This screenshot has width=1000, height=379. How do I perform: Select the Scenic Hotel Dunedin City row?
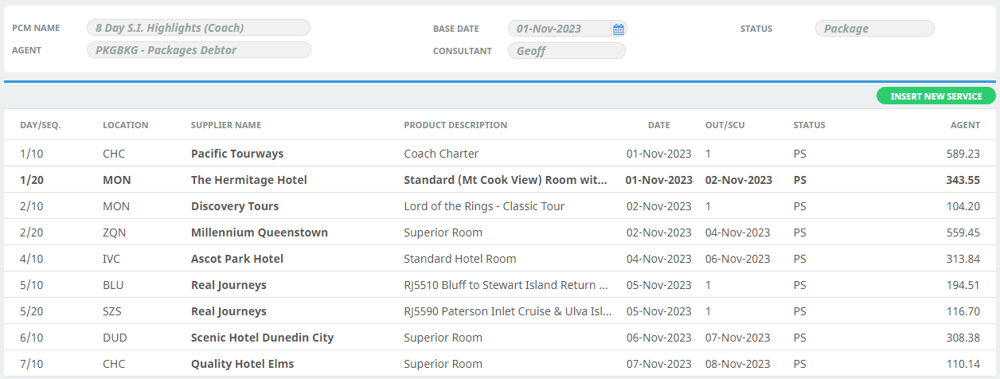[500, 338]
